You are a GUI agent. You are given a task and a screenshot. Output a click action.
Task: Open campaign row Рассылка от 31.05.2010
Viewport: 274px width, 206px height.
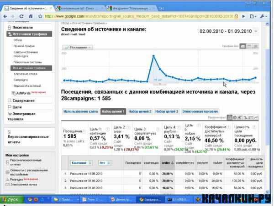pos(86,181)
